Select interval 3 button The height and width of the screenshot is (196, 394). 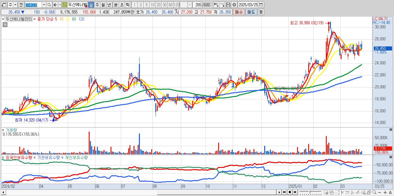[140, 5]
